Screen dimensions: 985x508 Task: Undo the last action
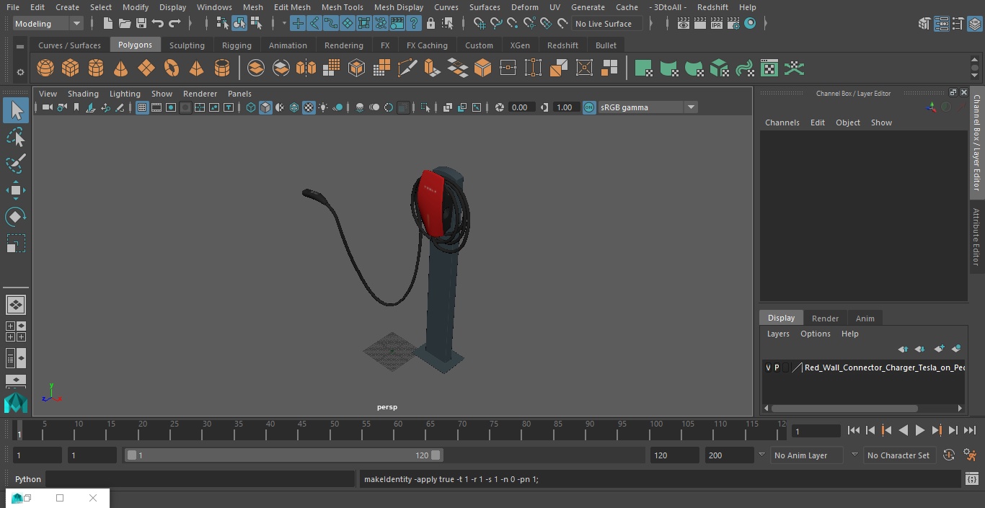click(158, 24)
